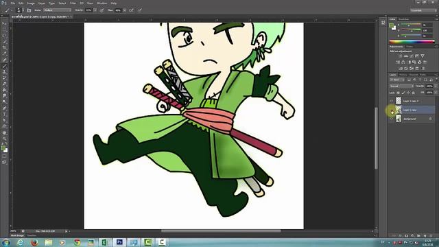Open the Window menu
This screenshot has height=247, width=439.
pyautogui.click(x=102, y=3)
